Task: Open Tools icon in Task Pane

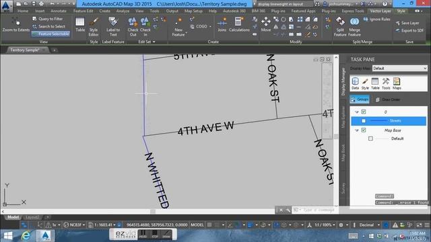Action: pos(386,83)
